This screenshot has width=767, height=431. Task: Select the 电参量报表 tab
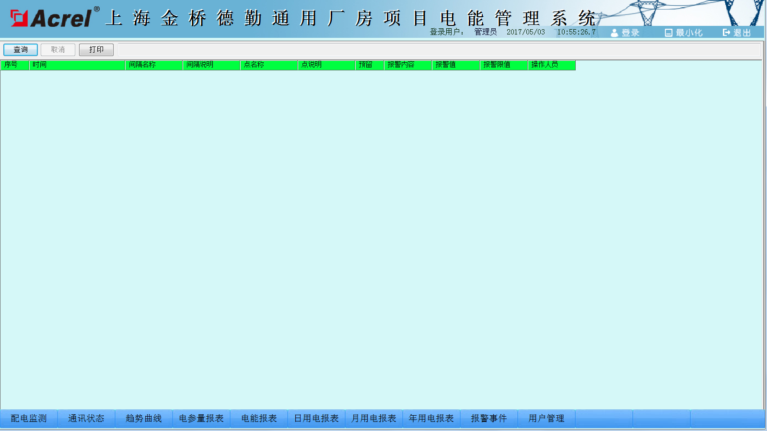201,419
